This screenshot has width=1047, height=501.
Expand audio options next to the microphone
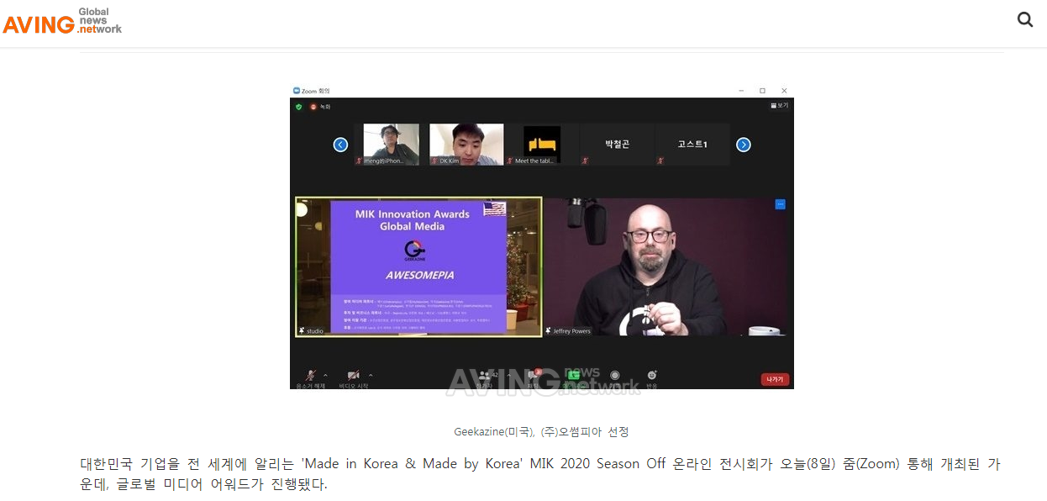point(325,375)
